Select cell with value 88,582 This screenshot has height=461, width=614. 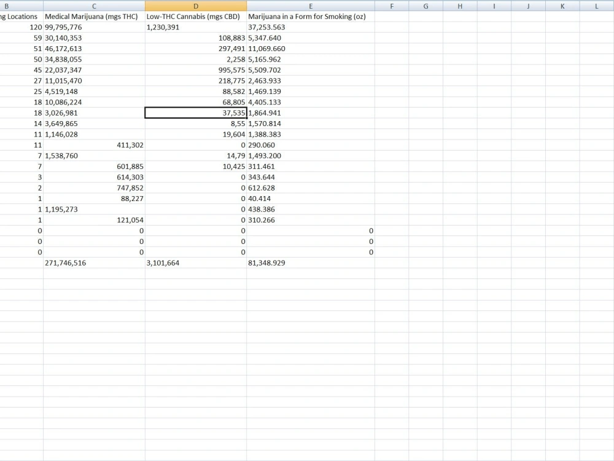pos(196,92)
